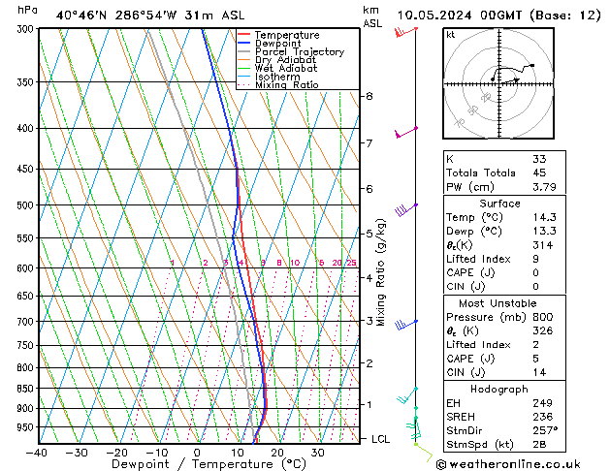This screenshot has width=610, height=471.
Task: Click the Most Unstable theta-e value 326
Action: [543, 330]
